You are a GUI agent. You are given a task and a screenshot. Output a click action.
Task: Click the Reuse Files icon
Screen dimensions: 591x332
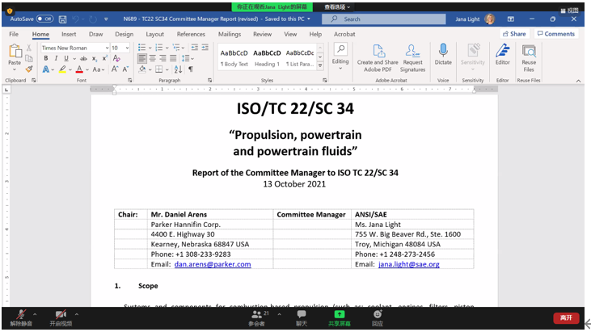tap(529, 53)
